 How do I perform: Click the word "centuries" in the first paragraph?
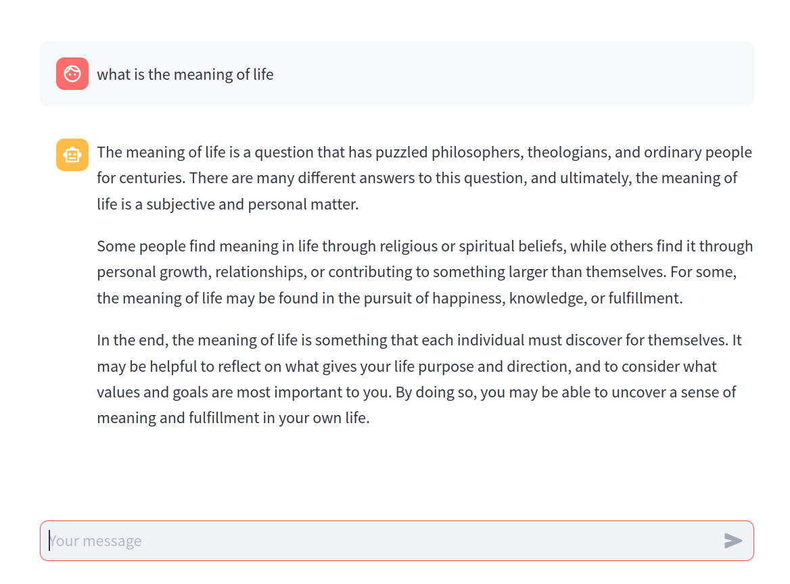point(152,178)
